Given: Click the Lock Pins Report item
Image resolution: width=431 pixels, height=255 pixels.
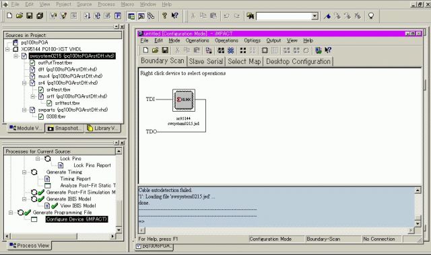Looking at the screenshot, I should [92, 166].
